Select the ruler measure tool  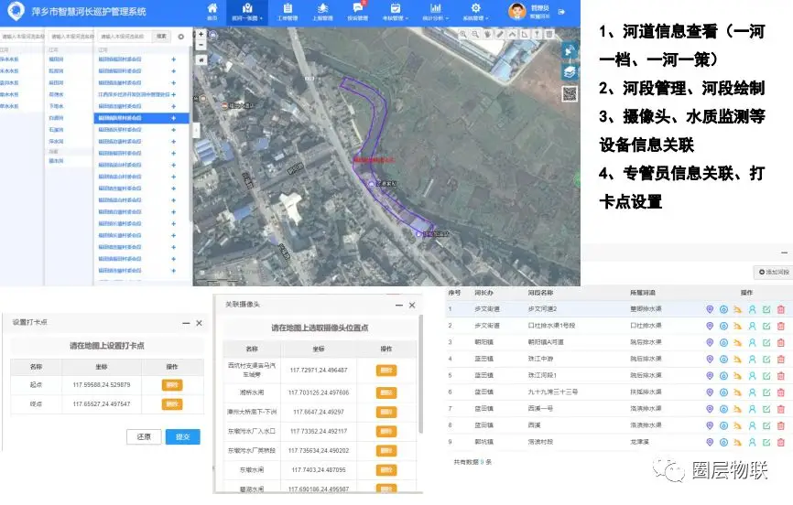pos(500,34)
